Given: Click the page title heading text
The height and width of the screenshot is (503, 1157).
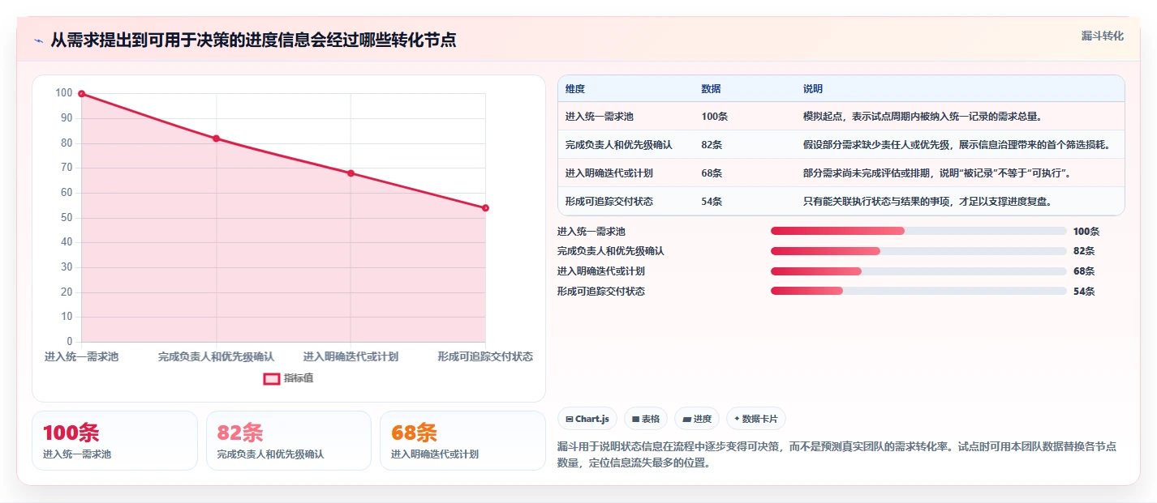Looking at the screenshot, I should pos(253,40).
